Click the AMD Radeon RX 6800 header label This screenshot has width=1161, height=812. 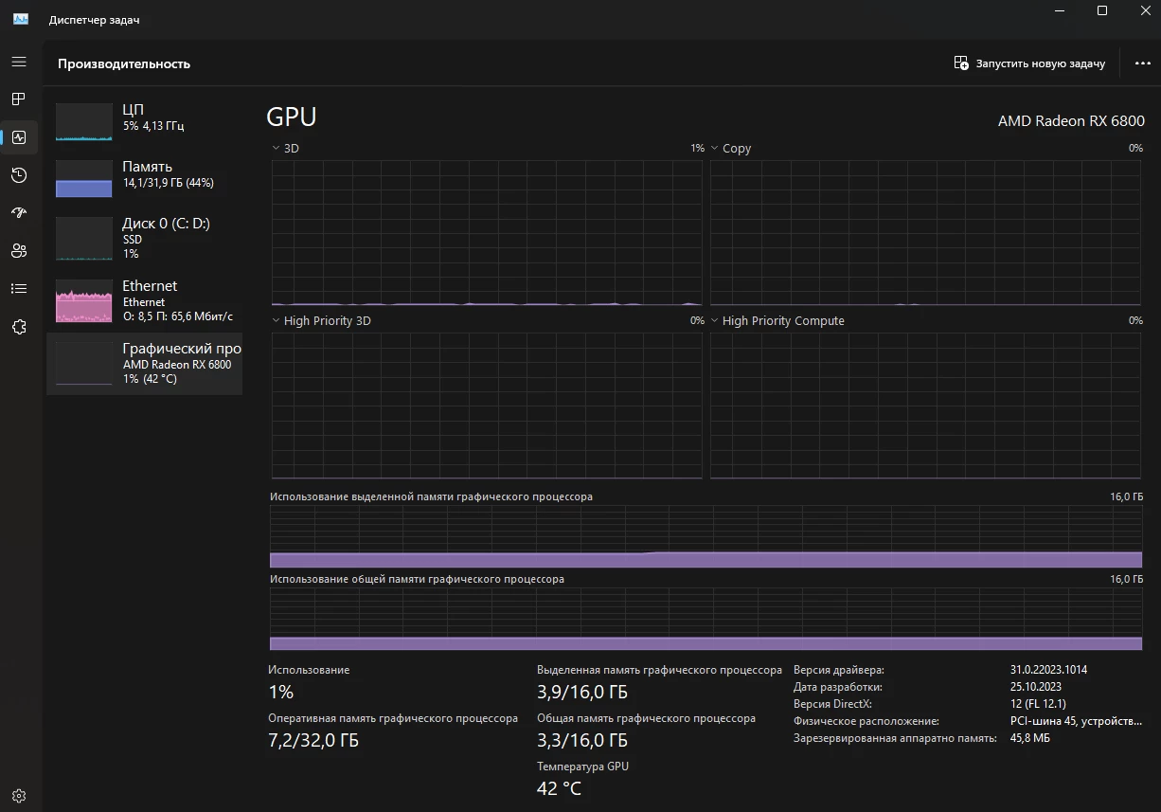click(x=1071, y=121)
